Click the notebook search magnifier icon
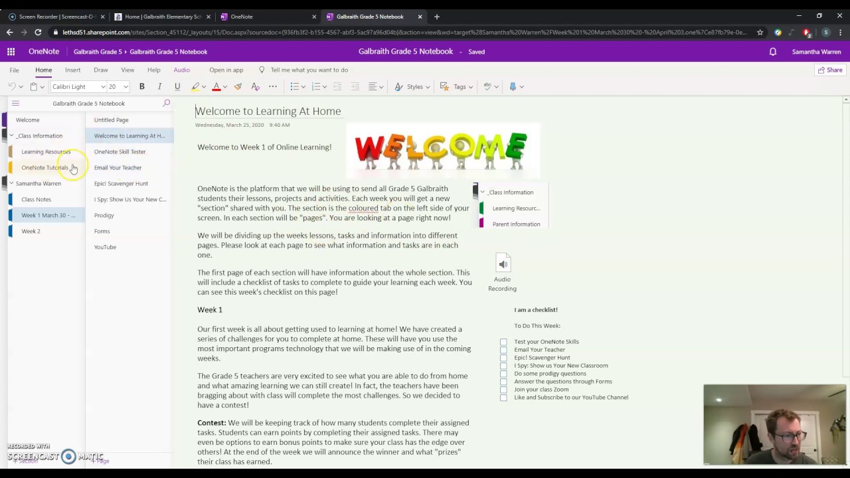 (167, 103)
